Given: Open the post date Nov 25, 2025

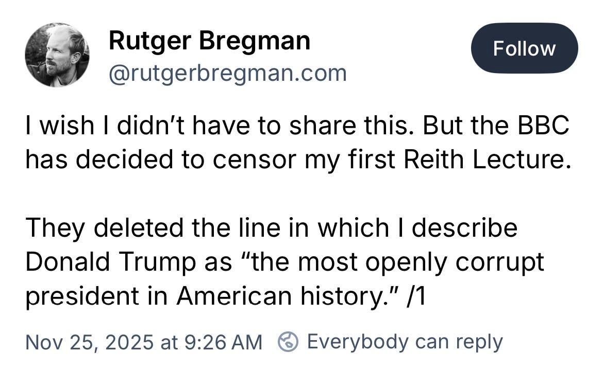Looking at the screenshot, I should 89,342.
